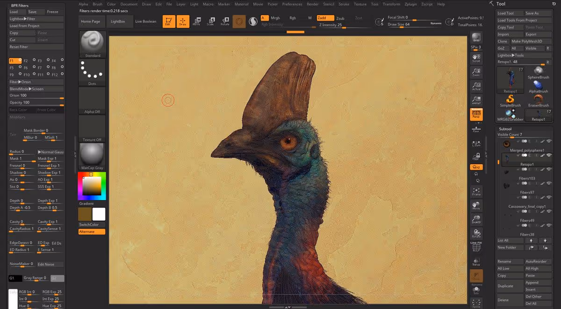
Task: Toggle L.Sym local symmetry
Action: 476,143
